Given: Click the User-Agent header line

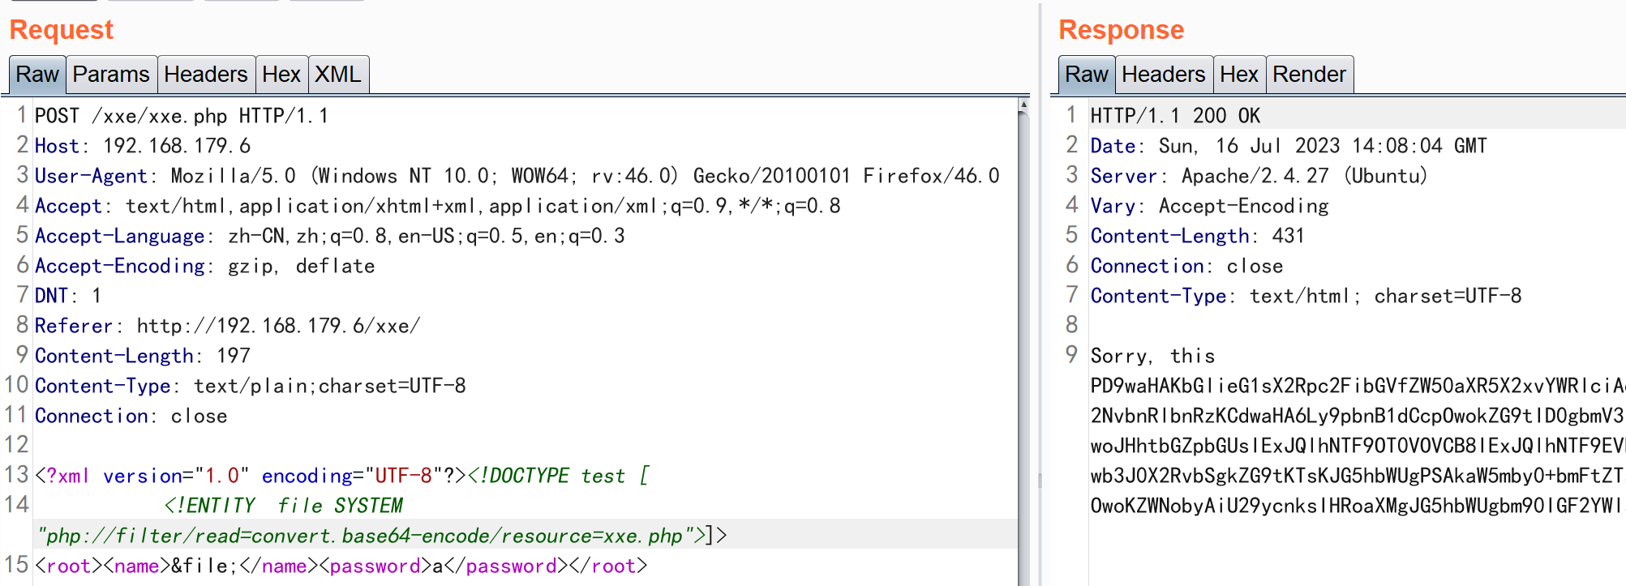Looking at the screenshot, I should pos(517,176).
